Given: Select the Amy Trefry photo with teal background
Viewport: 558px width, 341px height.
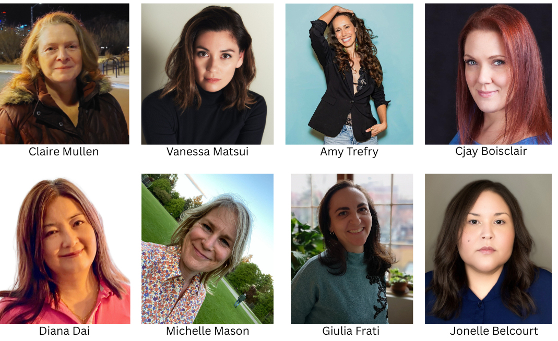Looking at the screenshot, I should click(x=349, y=74).
